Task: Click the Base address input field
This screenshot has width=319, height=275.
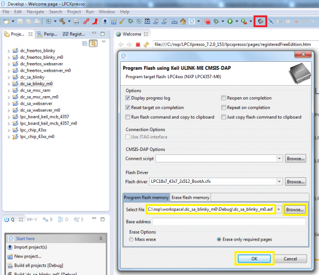Action: click(x=229, y=222)
